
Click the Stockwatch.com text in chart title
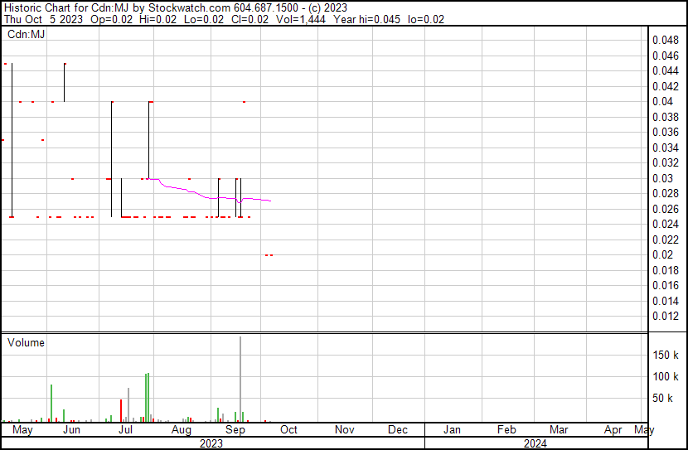(183, 7)
